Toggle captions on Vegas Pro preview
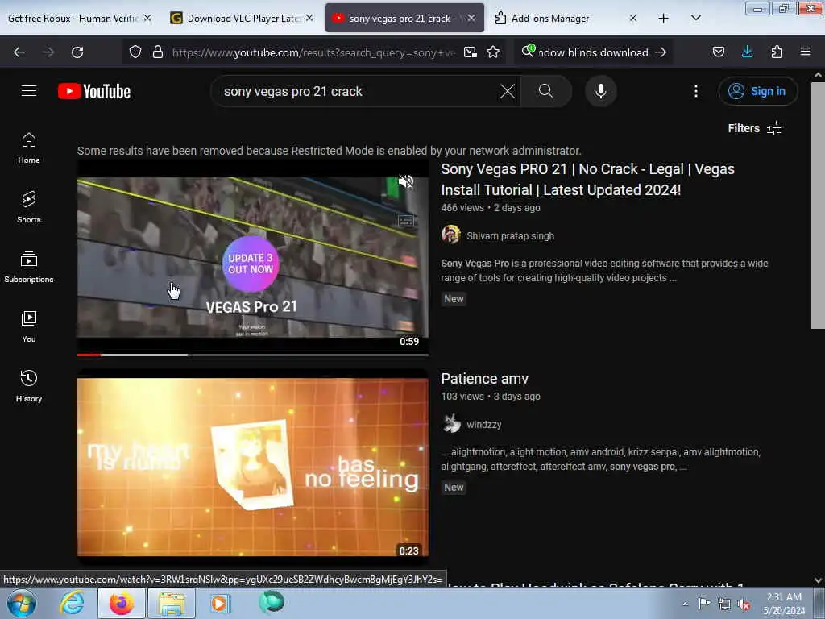The width and height of the screenshot is (825, 619). click(x=406, y=221)
